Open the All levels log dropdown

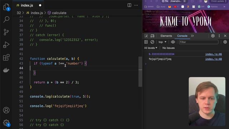(x=151, y=48)
